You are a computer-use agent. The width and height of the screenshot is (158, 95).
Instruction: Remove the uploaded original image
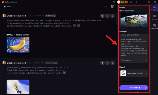click(x=146, y=15)
